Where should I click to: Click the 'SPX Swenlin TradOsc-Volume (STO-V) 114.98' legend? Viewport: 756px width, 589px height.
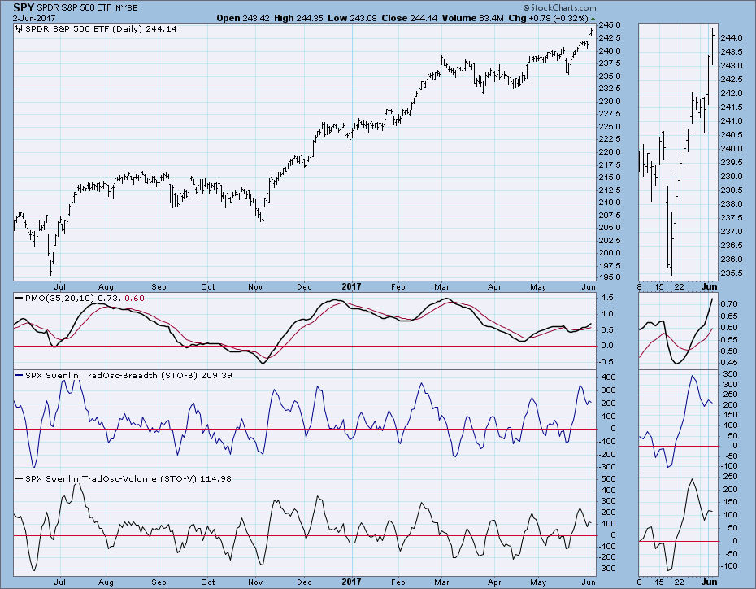tap(128, 478)
